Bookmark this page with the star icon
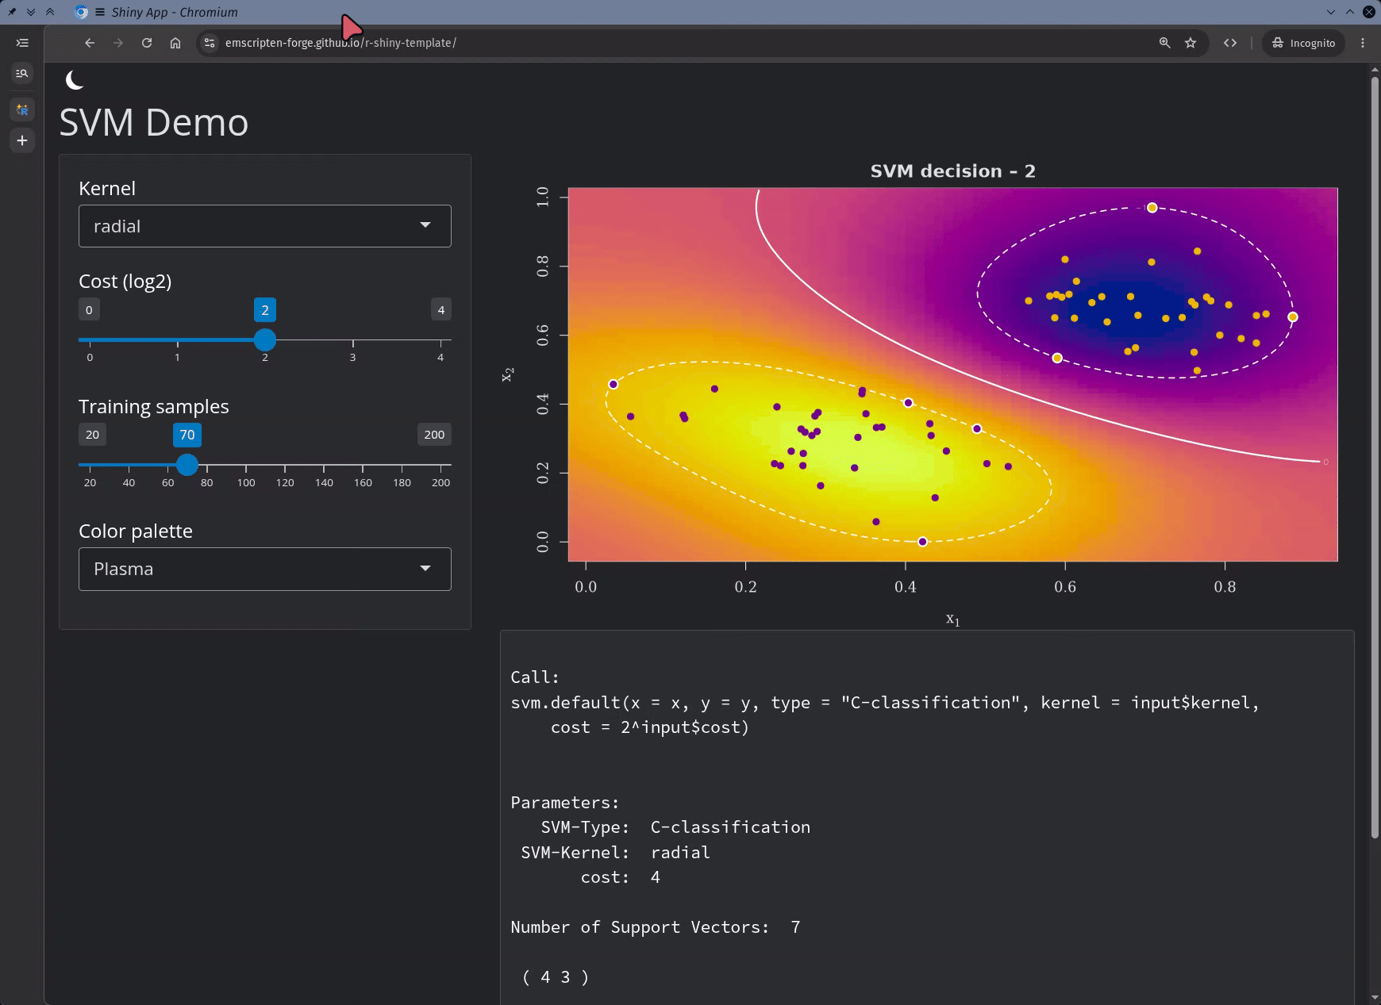This screenshot has height=1005, width=1381. pos(1191,43)
